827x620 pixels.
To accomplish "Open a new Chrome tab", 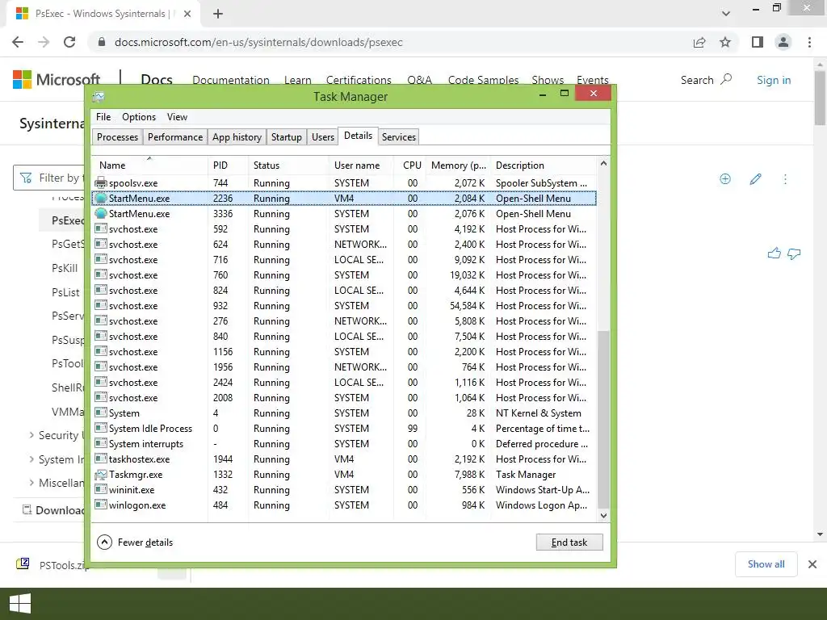I will point(218,14).
